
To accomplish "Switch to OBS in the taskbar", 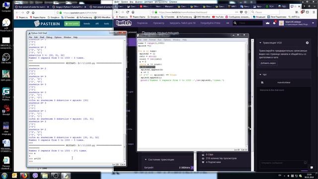I will click(56, 176).
